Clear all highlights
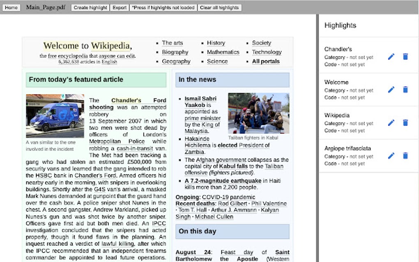Screen dimensions: 419x262 (219, 7)
